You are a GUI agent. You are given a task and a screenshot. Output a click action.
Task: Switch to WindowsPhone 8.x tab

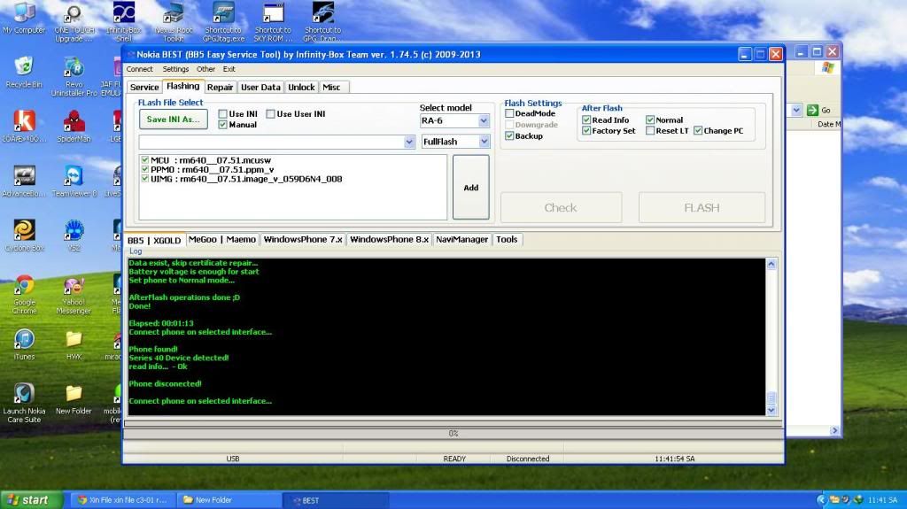pyautogui.click(x=390, y=240)
